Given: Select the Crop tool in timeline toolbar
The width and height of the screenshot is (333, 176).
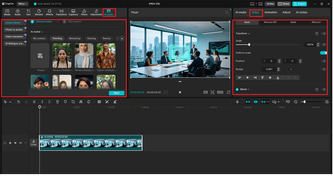Looking at the screenshot, I should (73, 102).
